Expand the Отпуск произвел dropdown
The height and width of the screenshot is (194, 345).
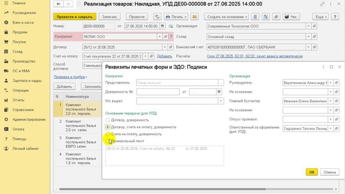click(330, 119)
